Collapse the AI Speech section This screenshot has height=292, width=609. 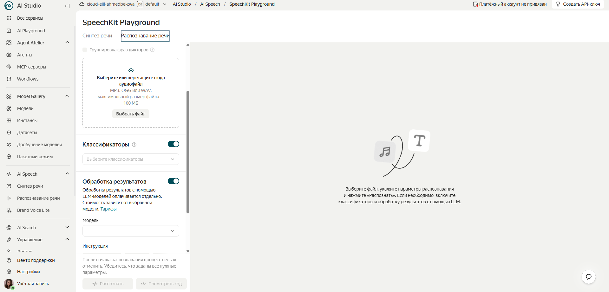[x=67, y=174]
